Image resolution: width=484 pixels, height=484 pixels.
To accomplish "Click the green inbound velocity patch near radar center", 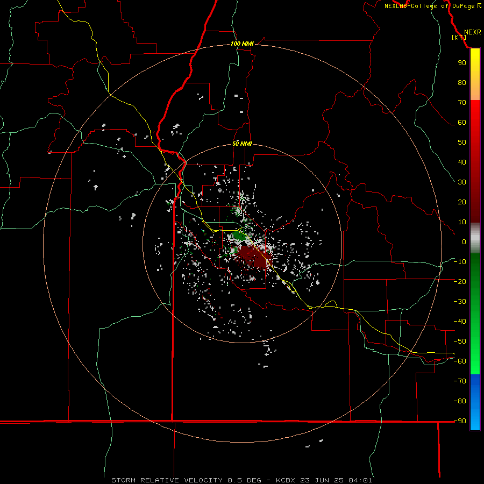I will (239, 236).
